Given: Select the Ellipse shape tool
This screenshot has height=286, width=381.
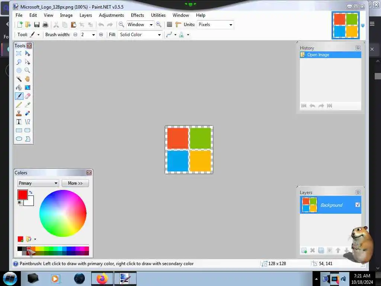Looking at the screenshot, I should point(19,139).
